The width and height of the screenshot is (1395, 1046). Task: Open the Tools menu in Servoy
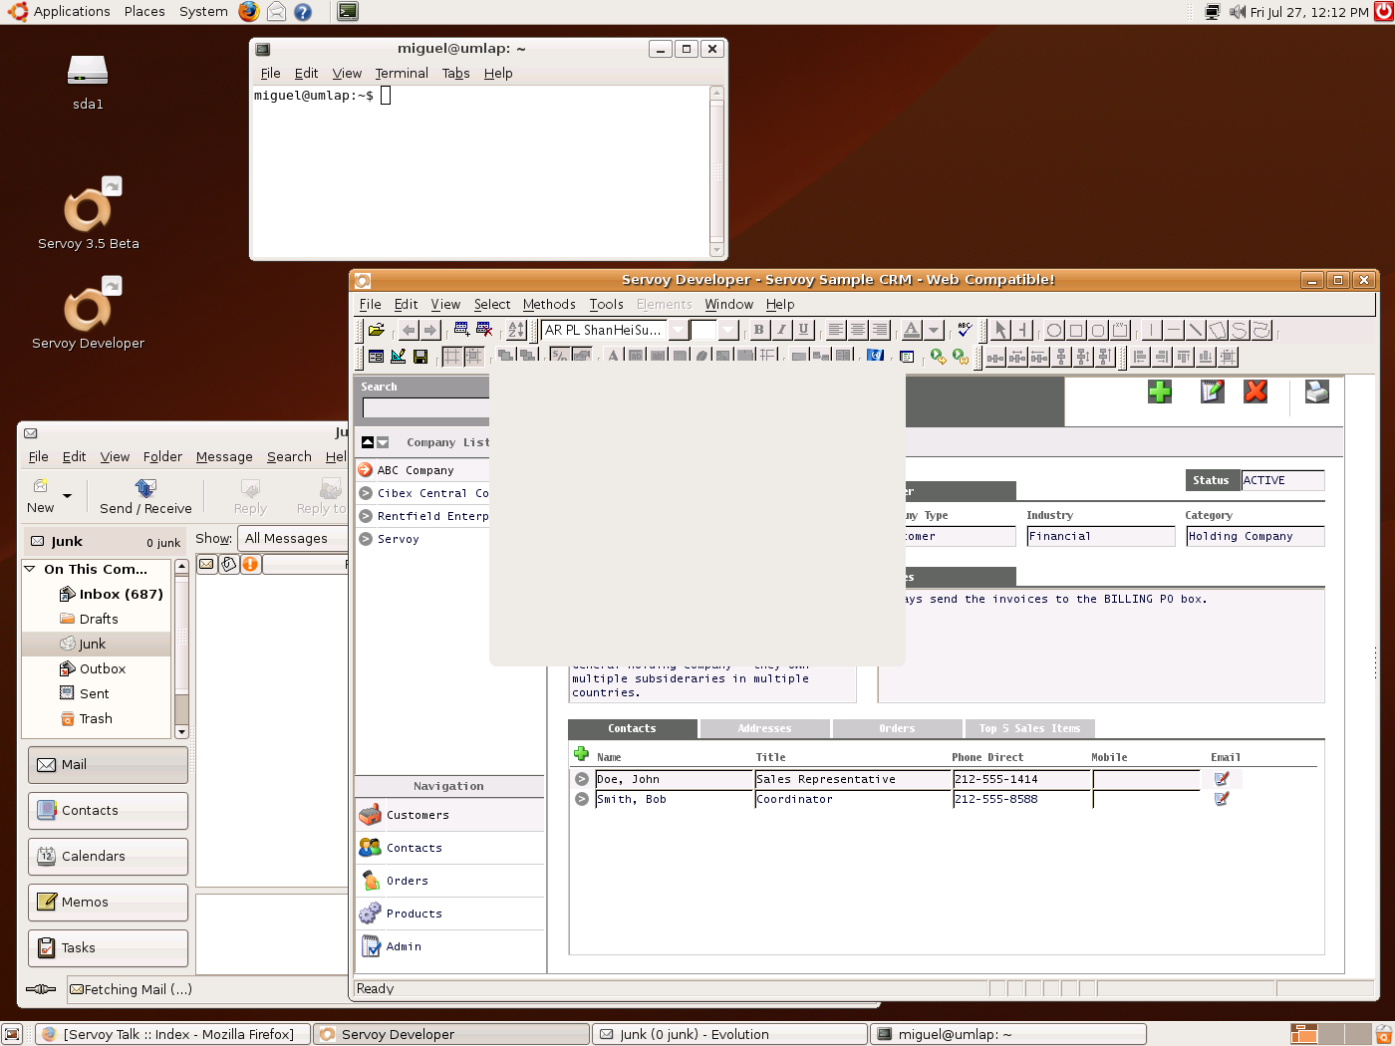tap(606, 304)
